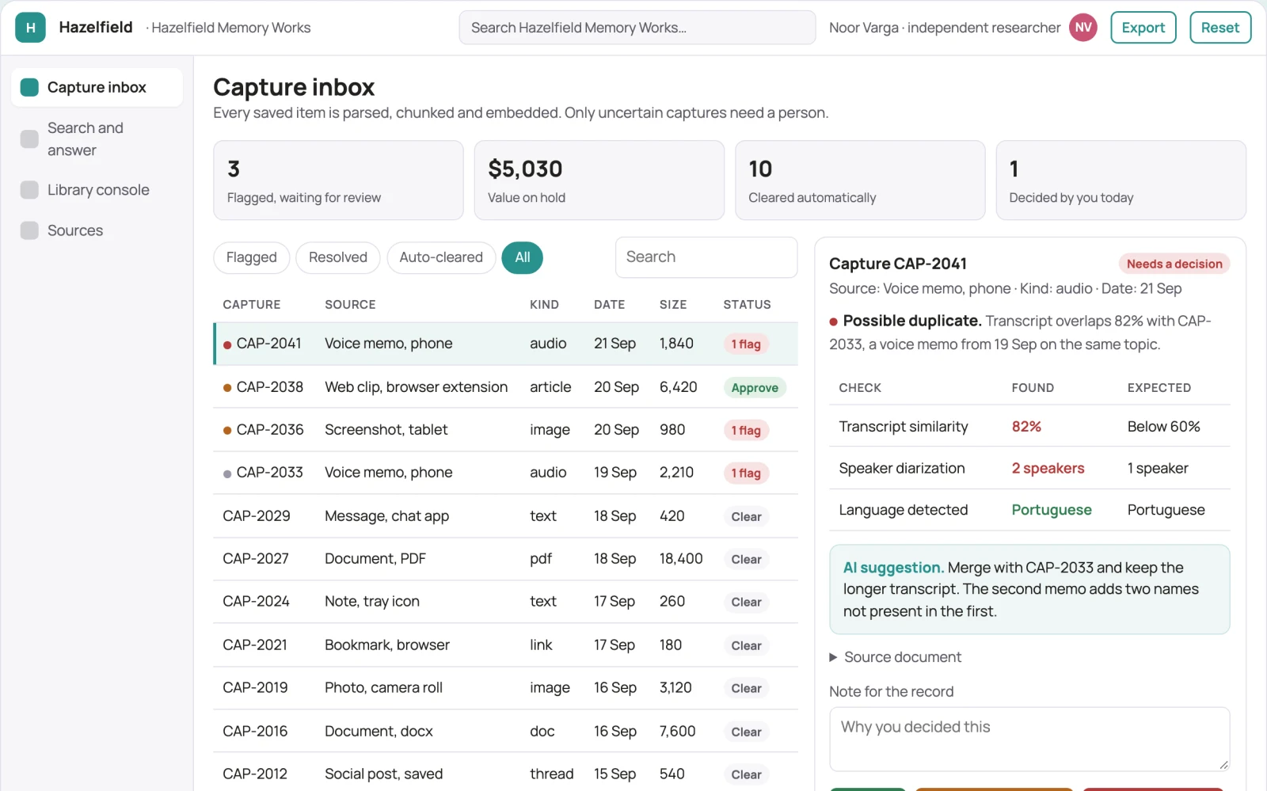Open capture CAP-2021
Viewport: 1267px width, 791px height.
506,645
